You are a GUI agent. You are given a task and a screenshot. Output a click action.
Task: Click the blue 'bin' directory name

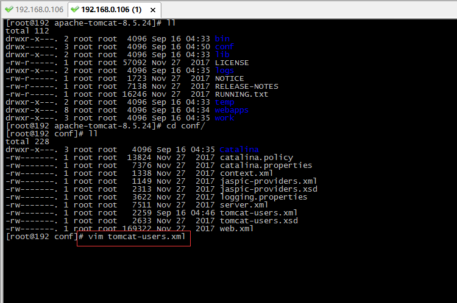(222, 39)
